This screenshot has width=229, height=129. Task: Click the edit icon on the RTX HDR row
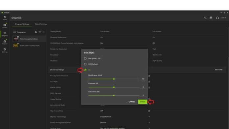[x=149, y=82]
